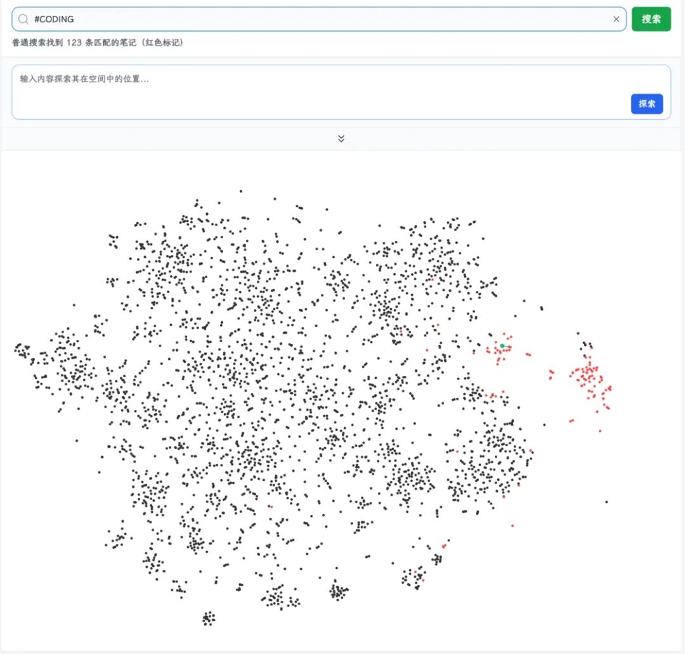Click the search result count text
The image size is (685, 654).
point(98,42)
